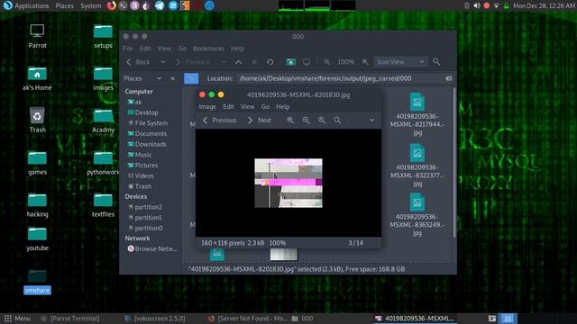Open File menu in file manager
Image resolution: width=577 pixels, height=324 pixels.
click(x=128, y=49)
